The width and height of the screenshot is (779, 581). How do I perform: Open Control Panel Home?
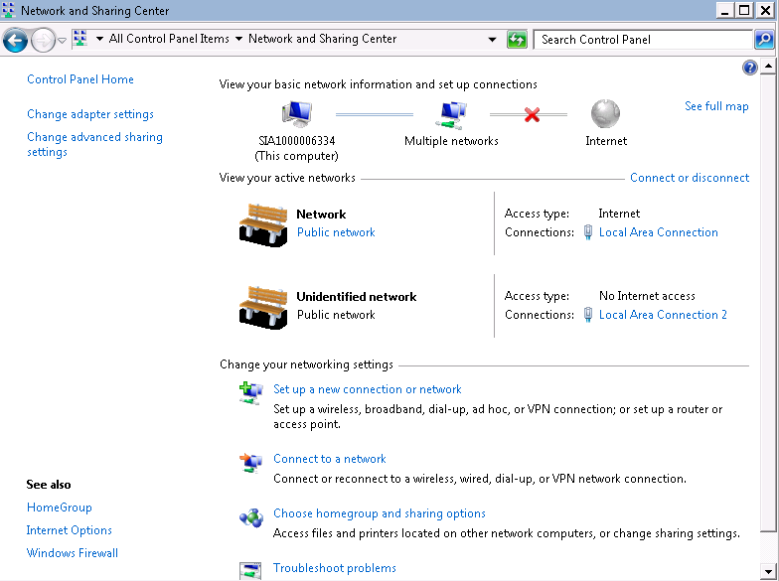[79, 79]
